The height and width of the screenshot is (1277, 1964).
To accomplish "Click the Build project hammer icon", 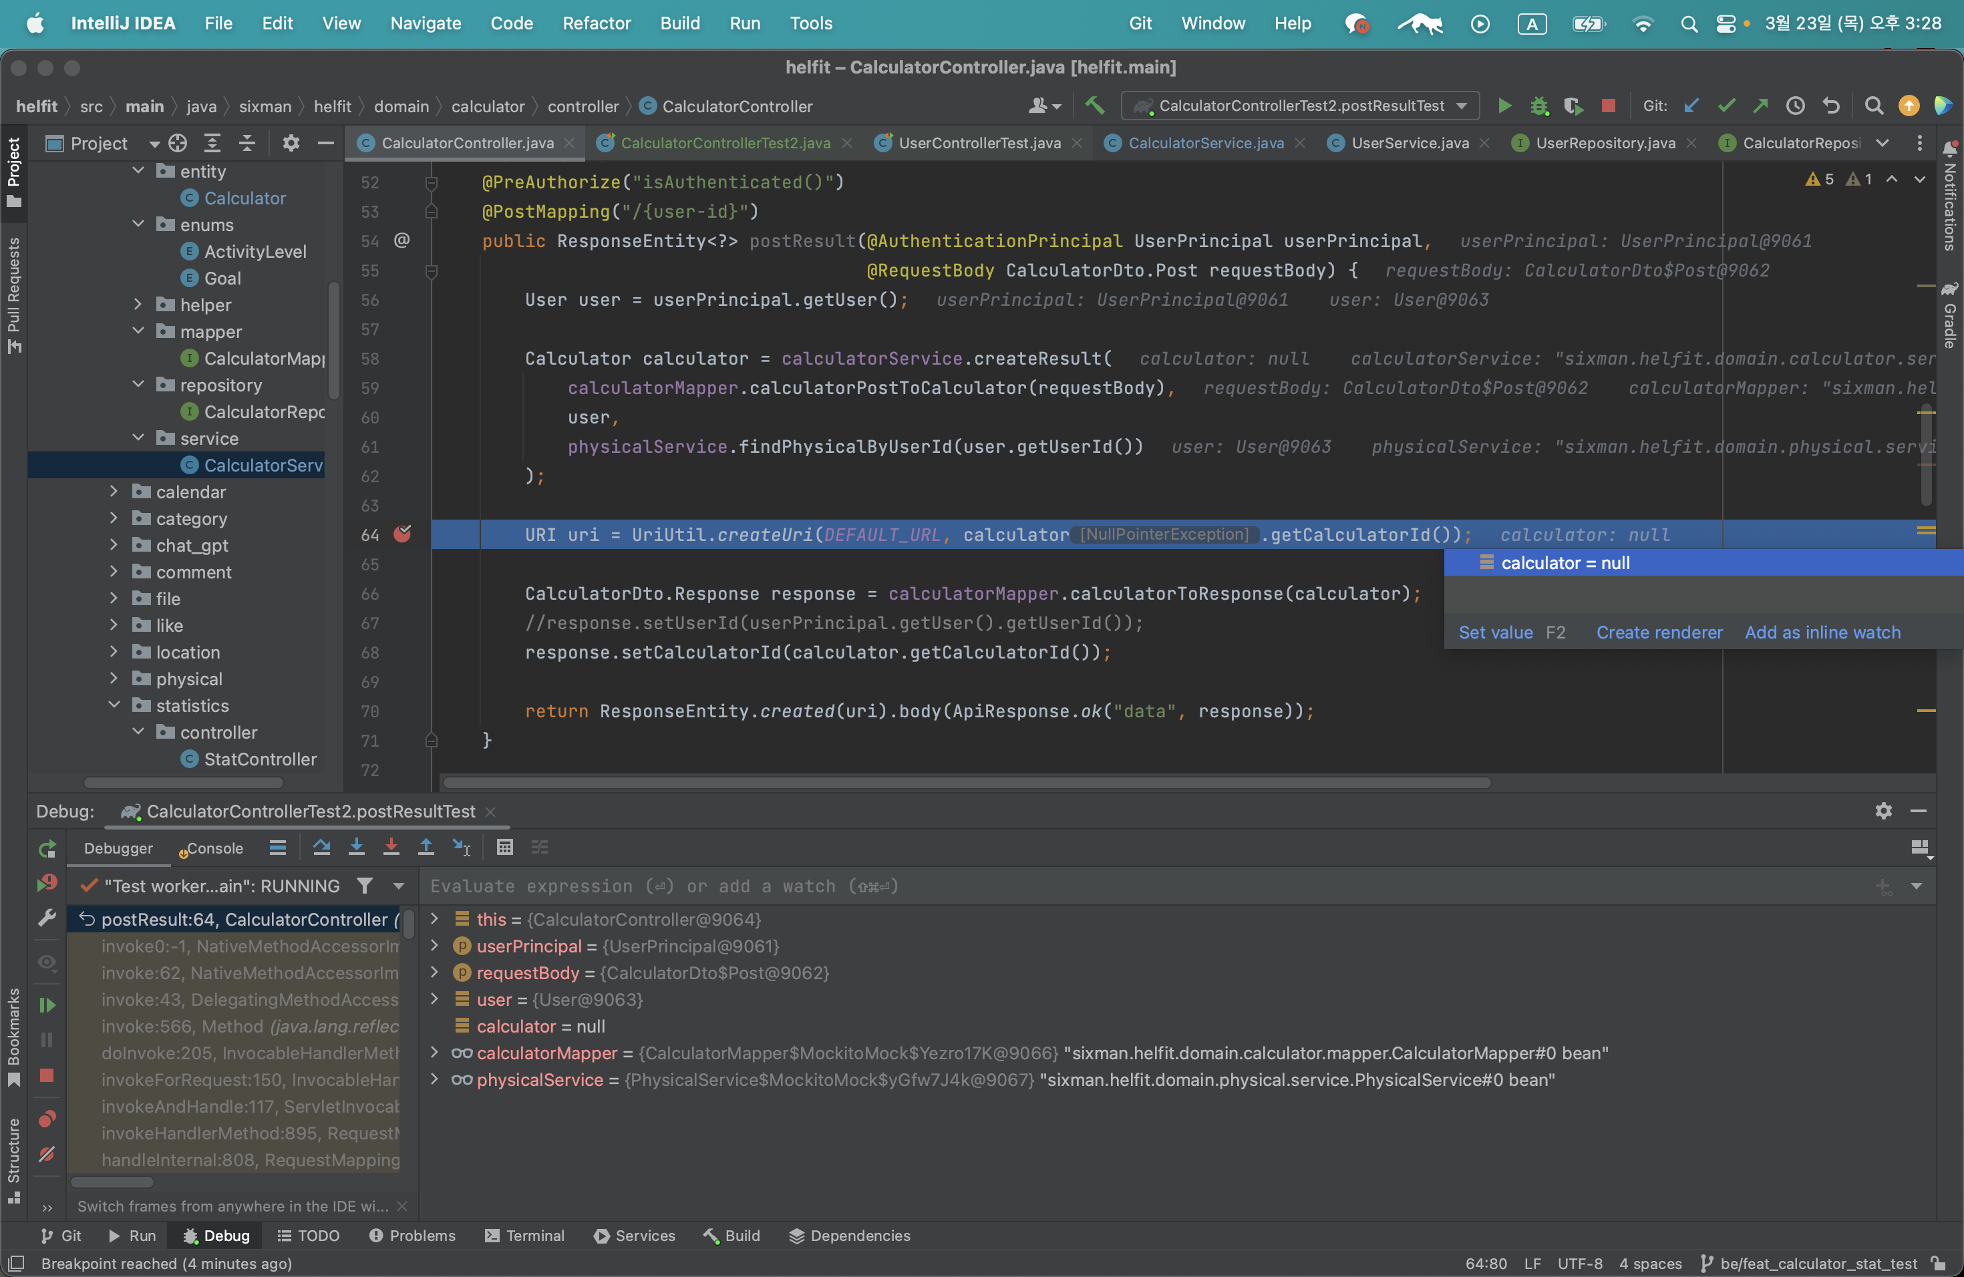I will coord(1095,106).
